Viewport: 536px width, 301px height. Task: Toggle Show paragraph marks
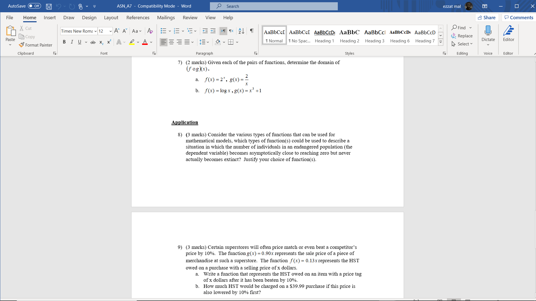252,31
